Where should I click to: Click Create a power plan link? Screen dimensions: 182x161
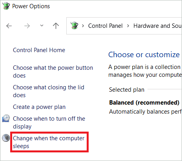tap(39, 107)
